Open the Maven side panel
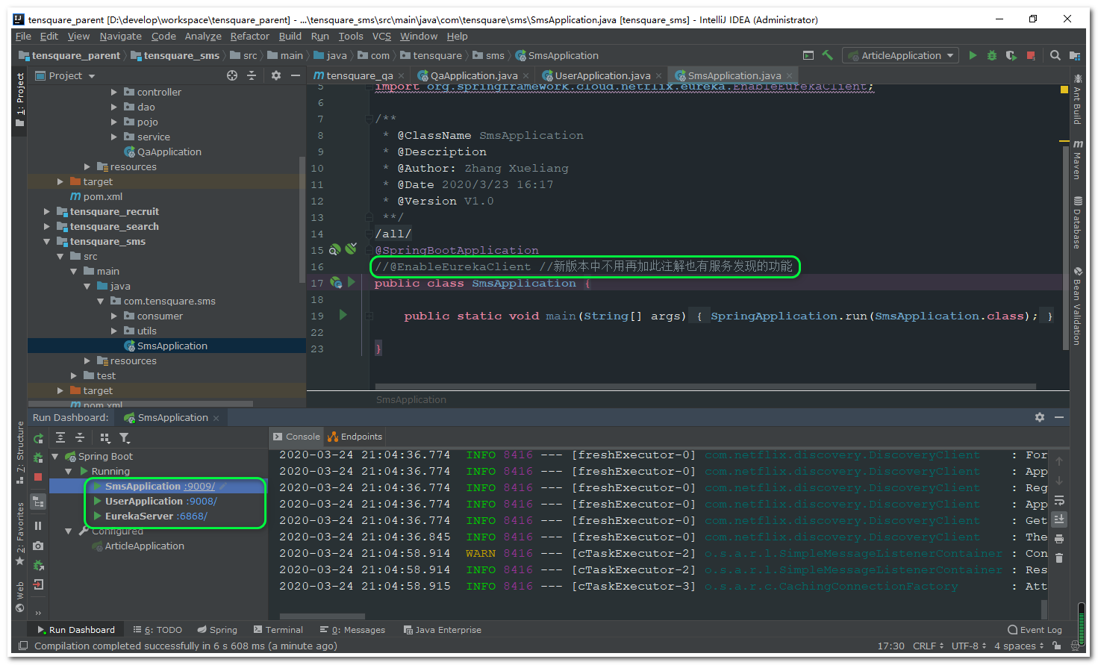 (1077, 160)
